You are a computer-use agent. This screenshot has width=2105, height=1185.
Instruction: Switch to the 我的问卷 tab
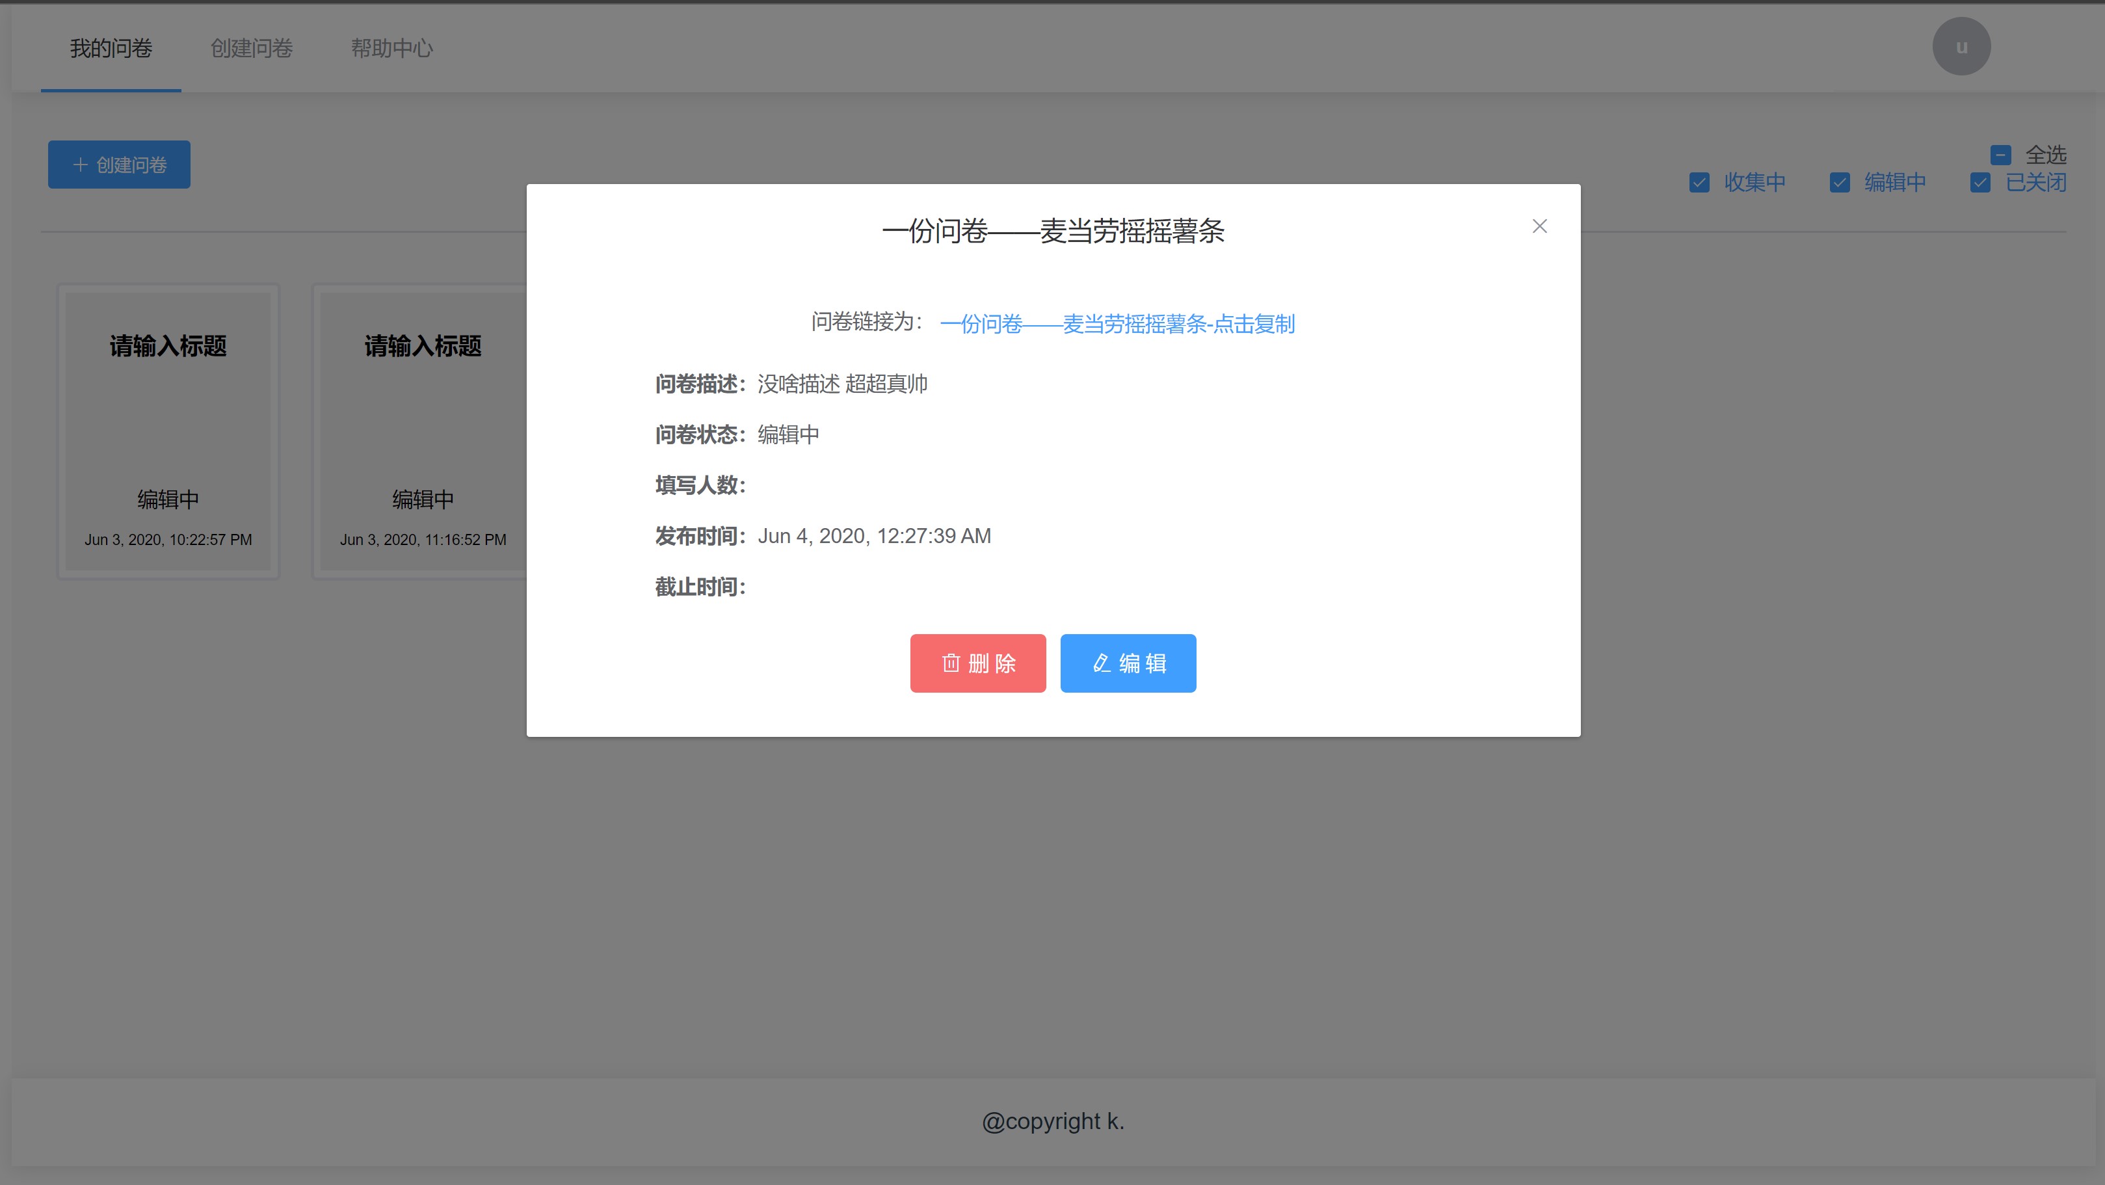point(111,48)
